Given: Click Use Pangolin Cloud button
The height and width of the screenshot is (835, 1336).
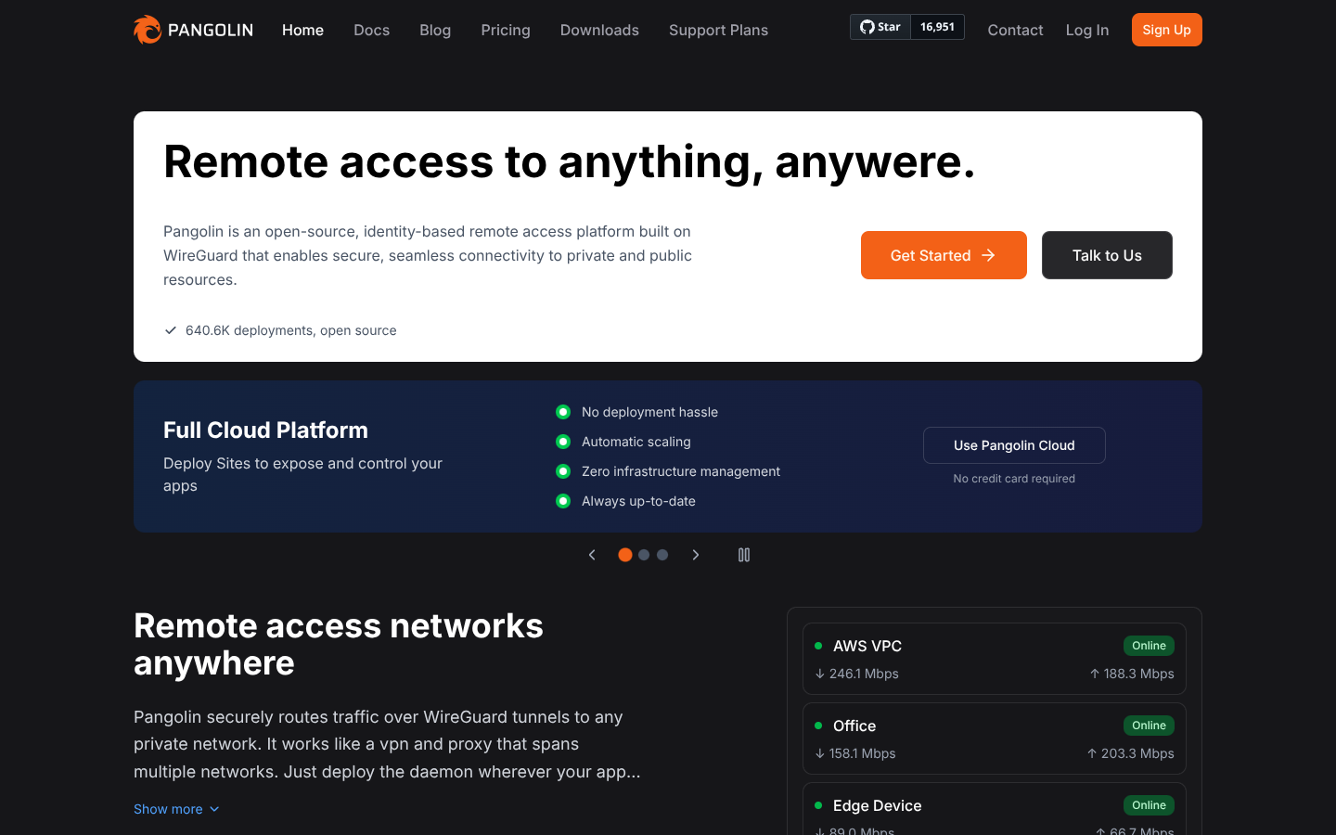Looking at the screenshot, I should [1014, 445].
